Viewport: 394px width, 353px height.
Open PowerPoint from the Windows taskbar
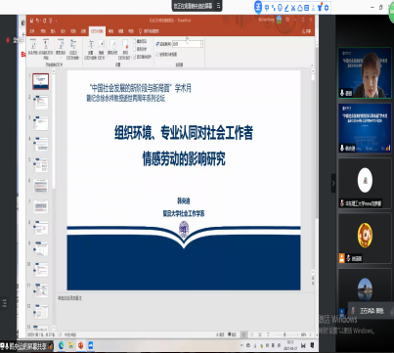80,345
